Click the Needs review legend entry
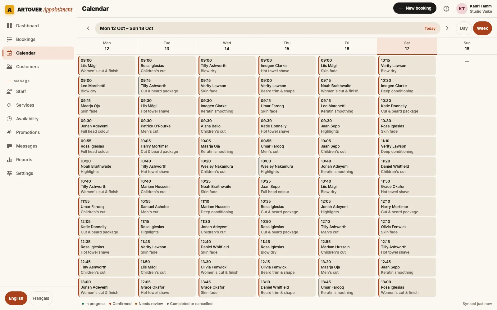 point(149,304)
